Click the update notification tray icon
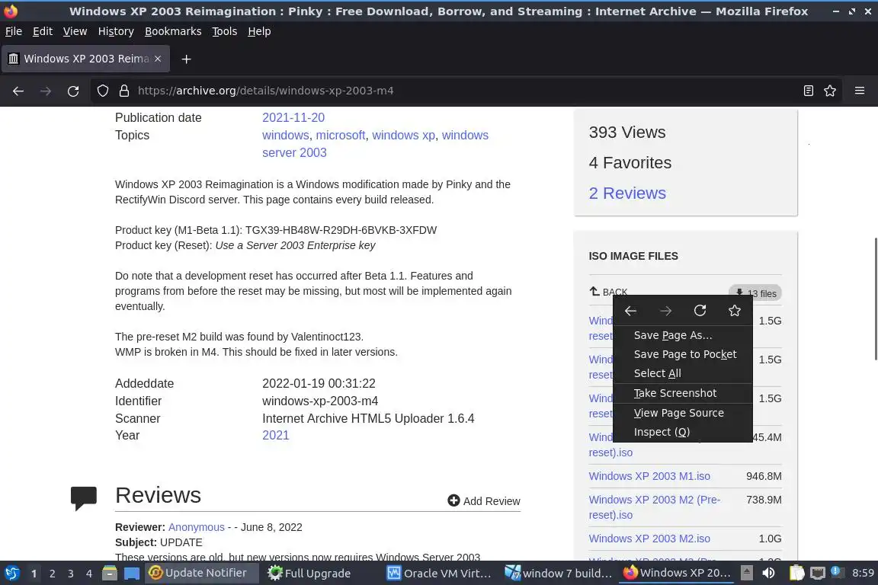The image size is (878, 585). coord(837,571)
